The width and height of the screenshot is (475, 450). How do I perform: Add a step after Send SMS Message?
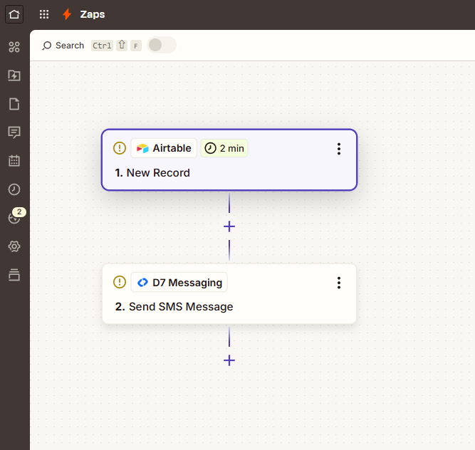tap(229, 360)
